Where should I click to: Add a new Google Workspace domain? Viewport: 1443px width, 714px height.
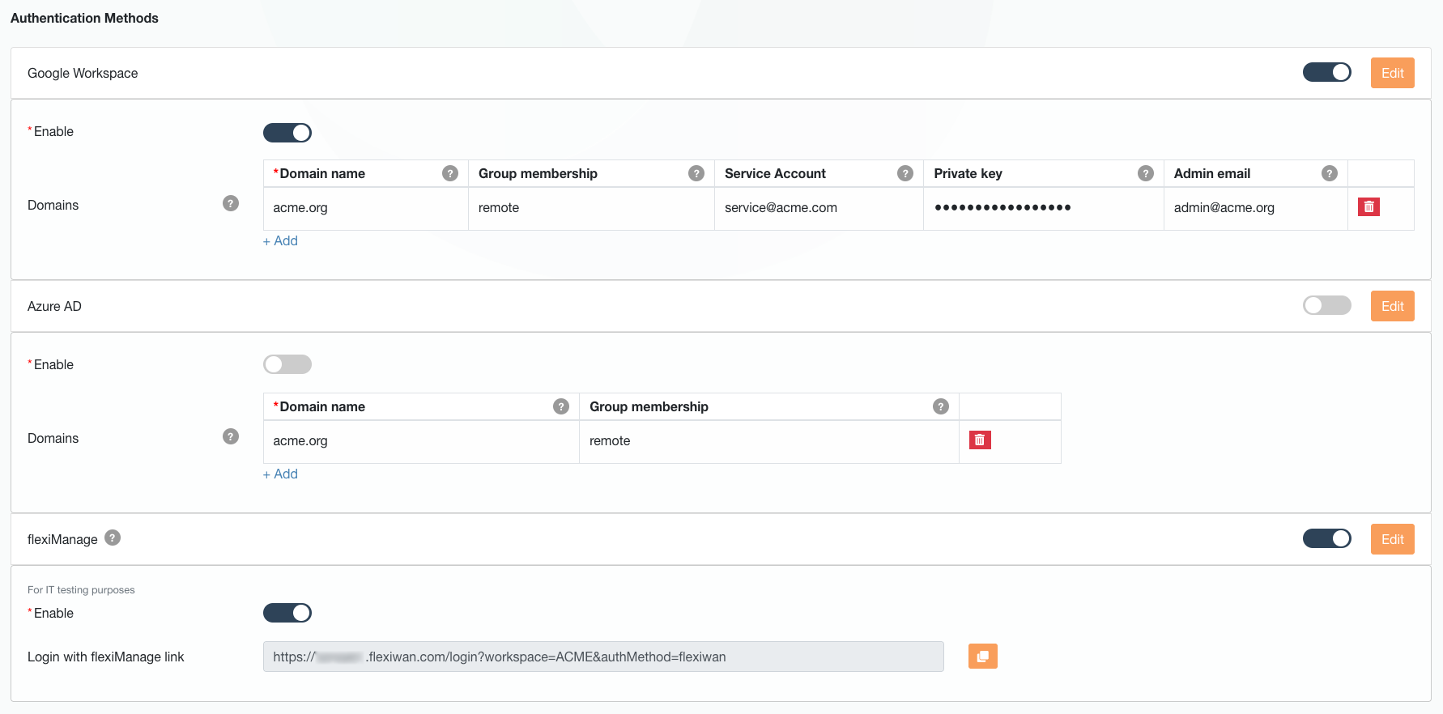click(281, 241)
